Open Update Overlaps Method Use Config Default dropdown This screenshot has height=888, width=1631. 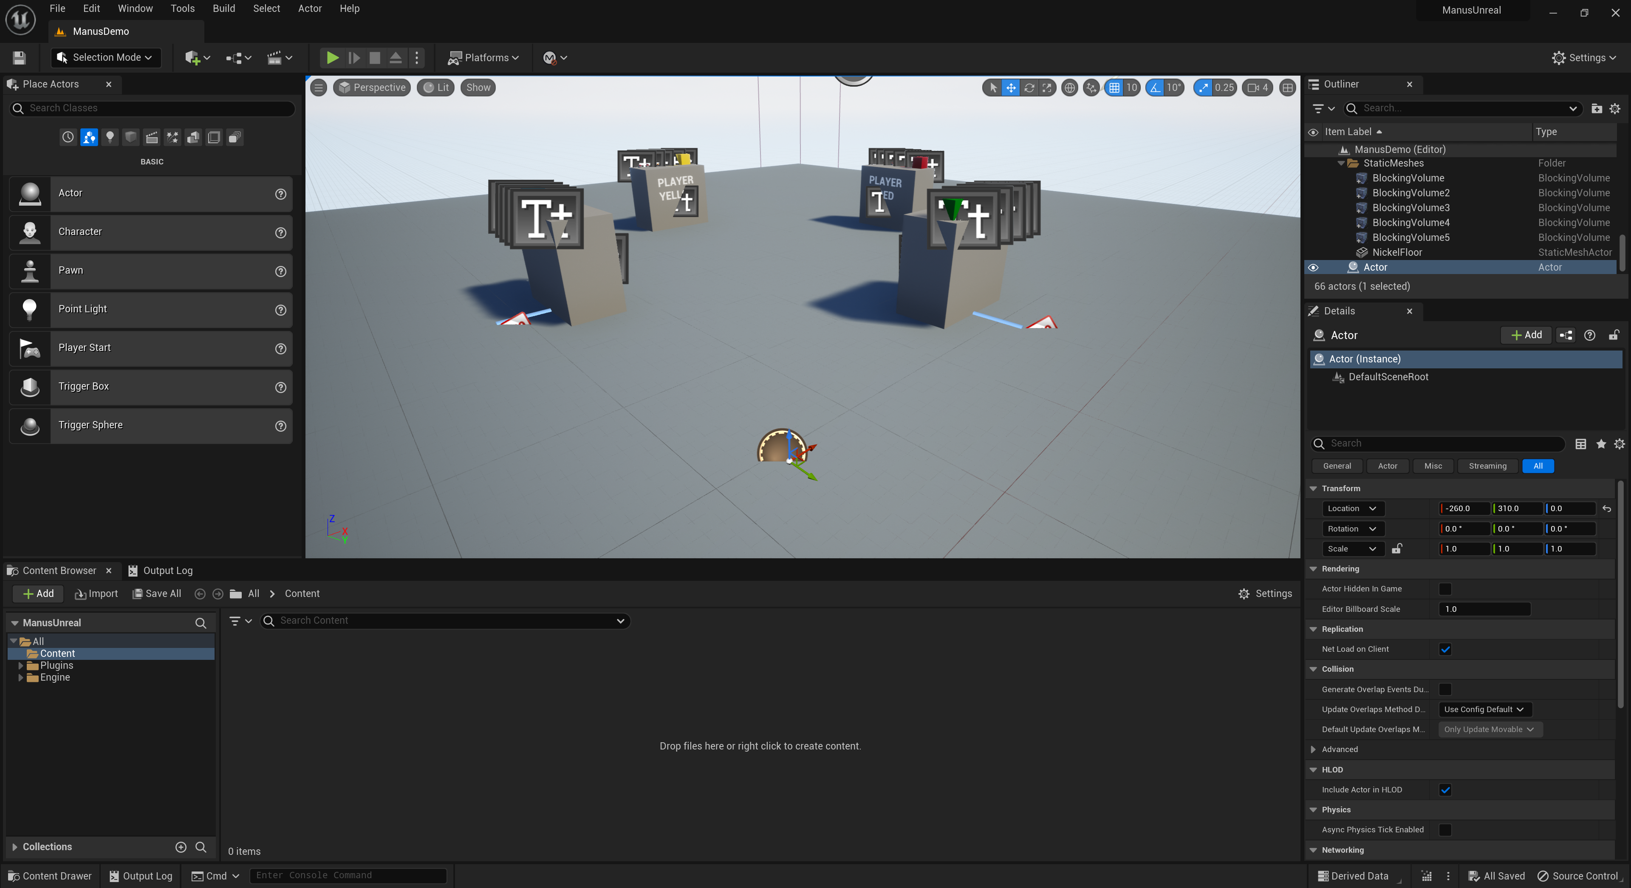(1484, 710)
